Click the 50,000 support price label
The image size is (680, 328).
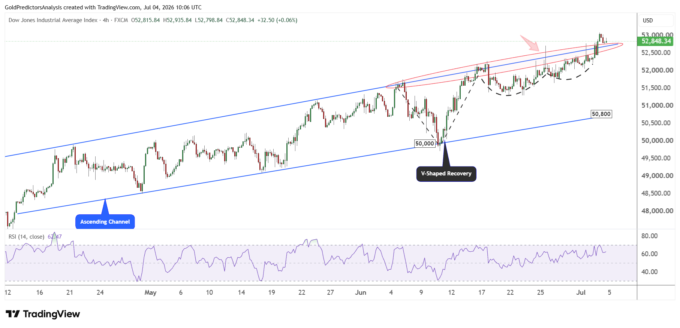tap(425, 144)
